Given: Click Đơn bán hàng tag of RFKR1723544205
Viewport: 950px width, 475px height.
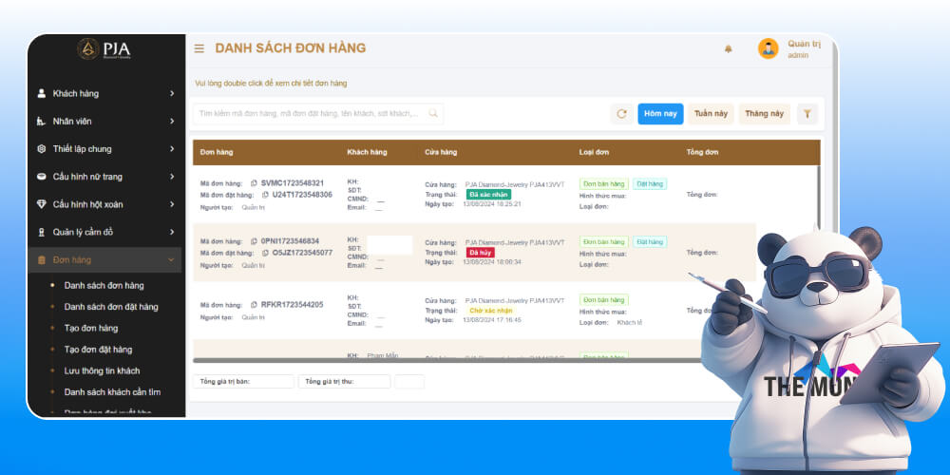Looking at the screenshot, I should click(x=604, y=300).
